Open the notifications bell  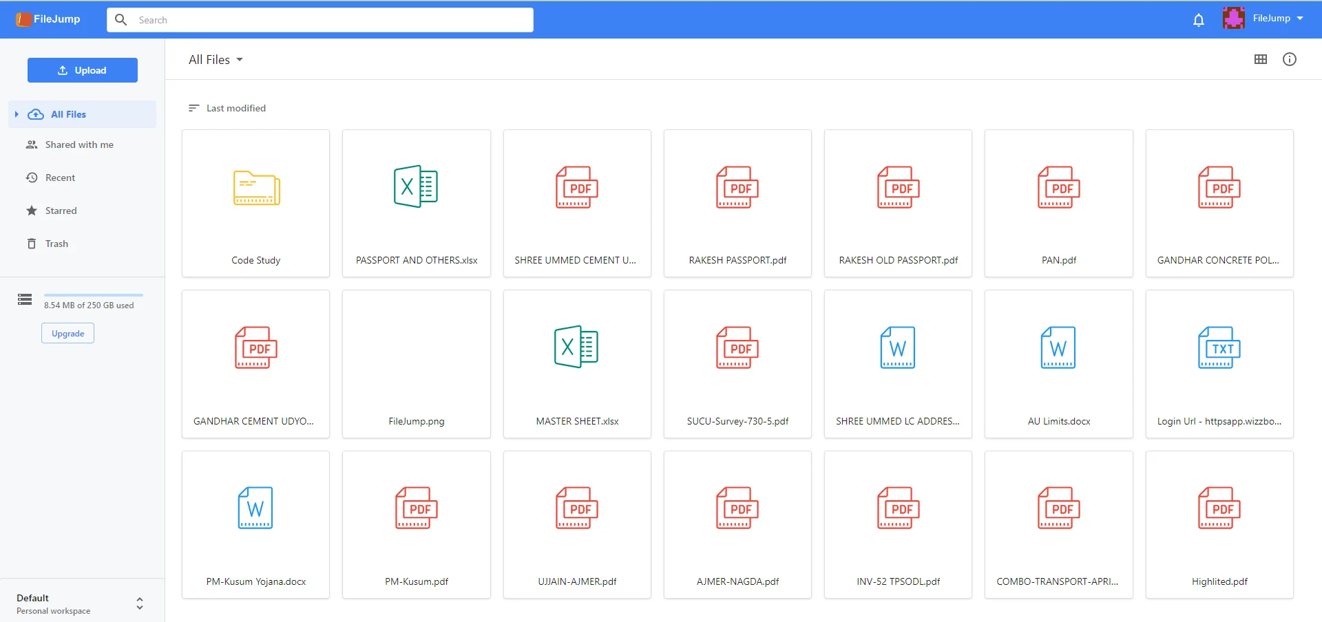pos(1198,19)
